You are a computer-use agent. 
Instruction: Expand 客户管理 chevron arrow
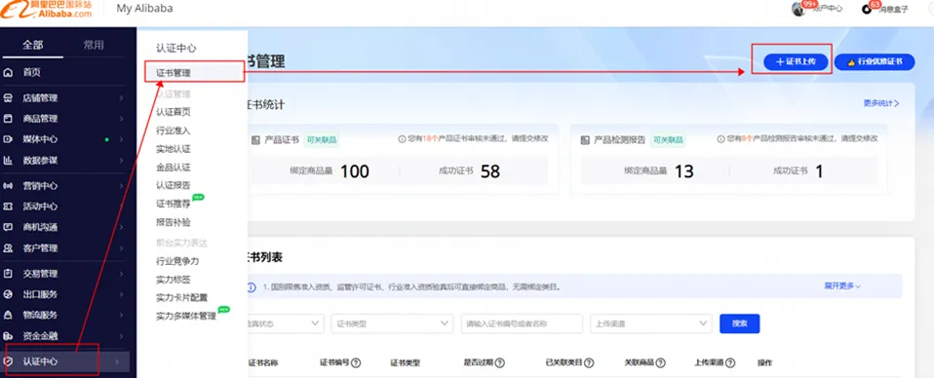pos(121,247)
